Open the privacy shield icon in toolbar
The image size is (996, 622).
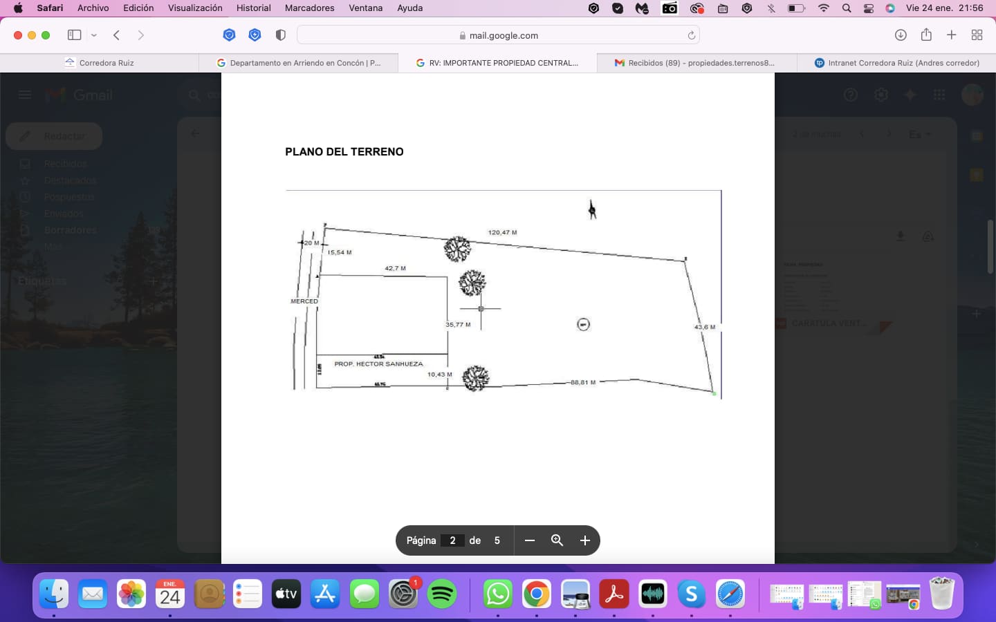[280, 35]
